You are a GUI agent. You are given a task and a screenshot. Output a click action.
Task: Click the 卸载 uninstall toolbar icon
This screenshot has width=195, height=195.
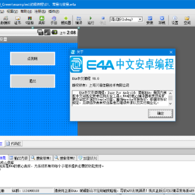point(162,20)
